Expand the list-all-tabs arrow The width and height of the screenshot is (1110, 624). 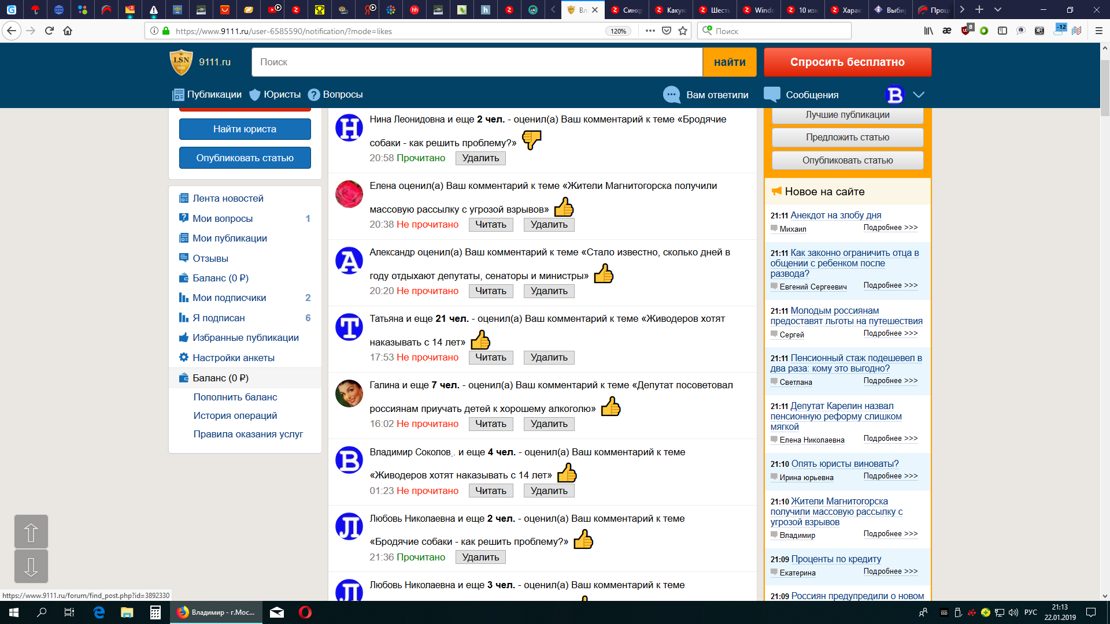click(x=997, y=10)
